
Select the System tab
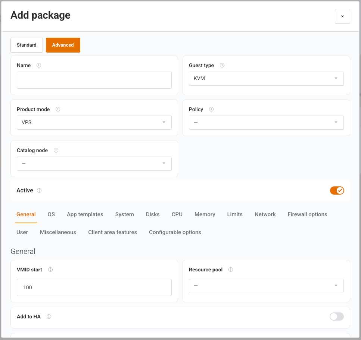(125, 214)
